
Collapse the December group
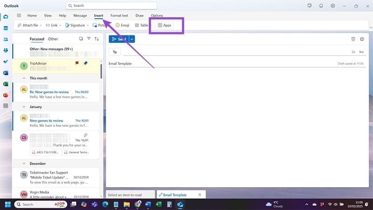point(24,164)
